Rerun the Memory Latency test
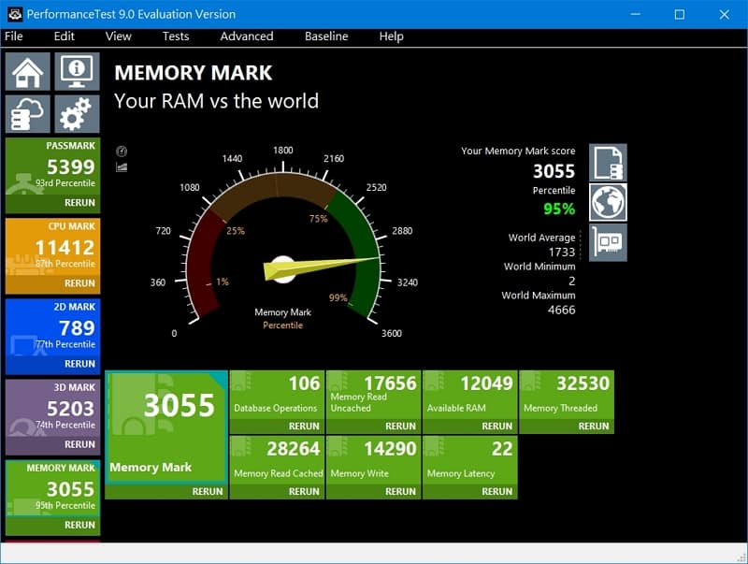Image resolution: width=748 pixels, height=564 pixels. (497, 491)
